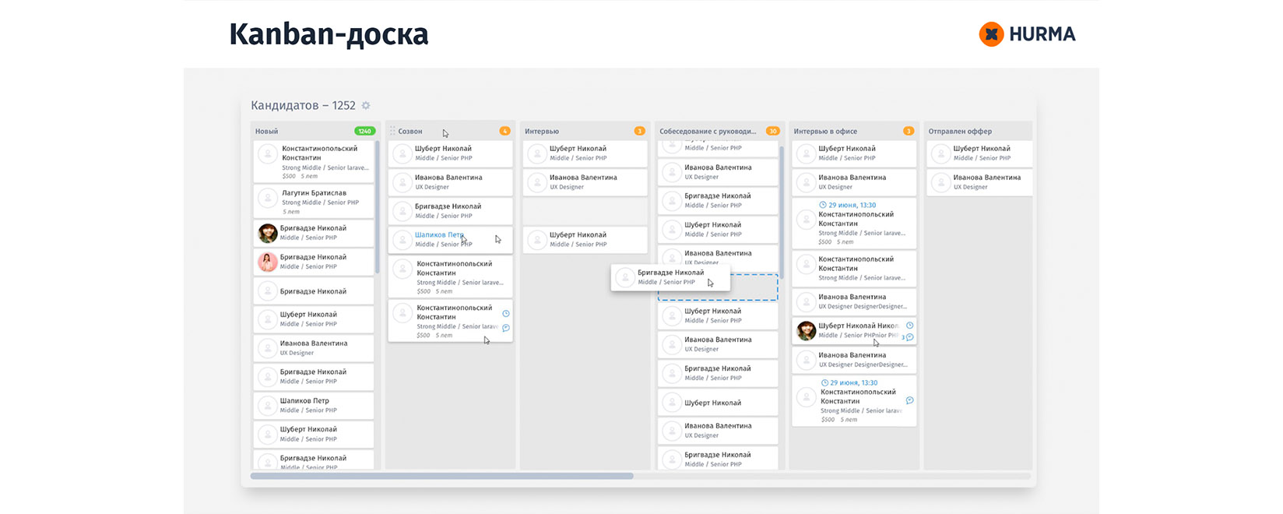Click the HURMA logo
Screen dimensions: 1283x514
click(1027, 34)
